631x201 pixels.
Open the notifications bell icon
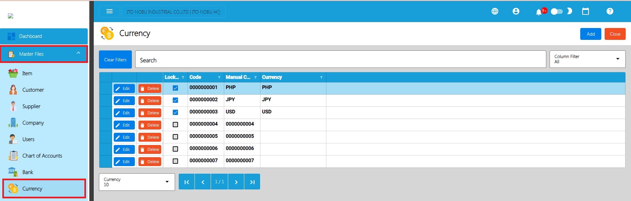click(539, 12)
